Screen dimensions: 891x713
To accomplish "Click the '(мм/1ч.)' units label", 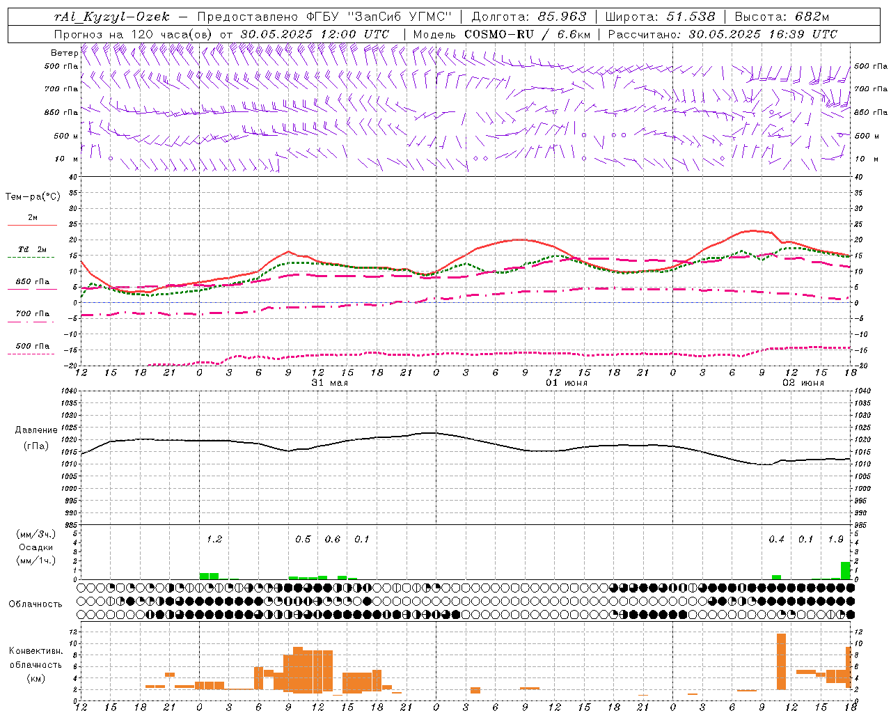I will (36, 560).
